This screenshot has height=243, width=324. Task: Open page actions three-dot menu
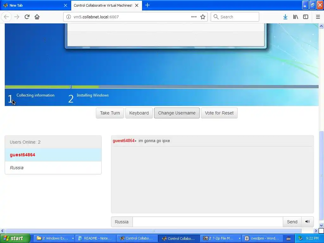[x=194, y=17]
